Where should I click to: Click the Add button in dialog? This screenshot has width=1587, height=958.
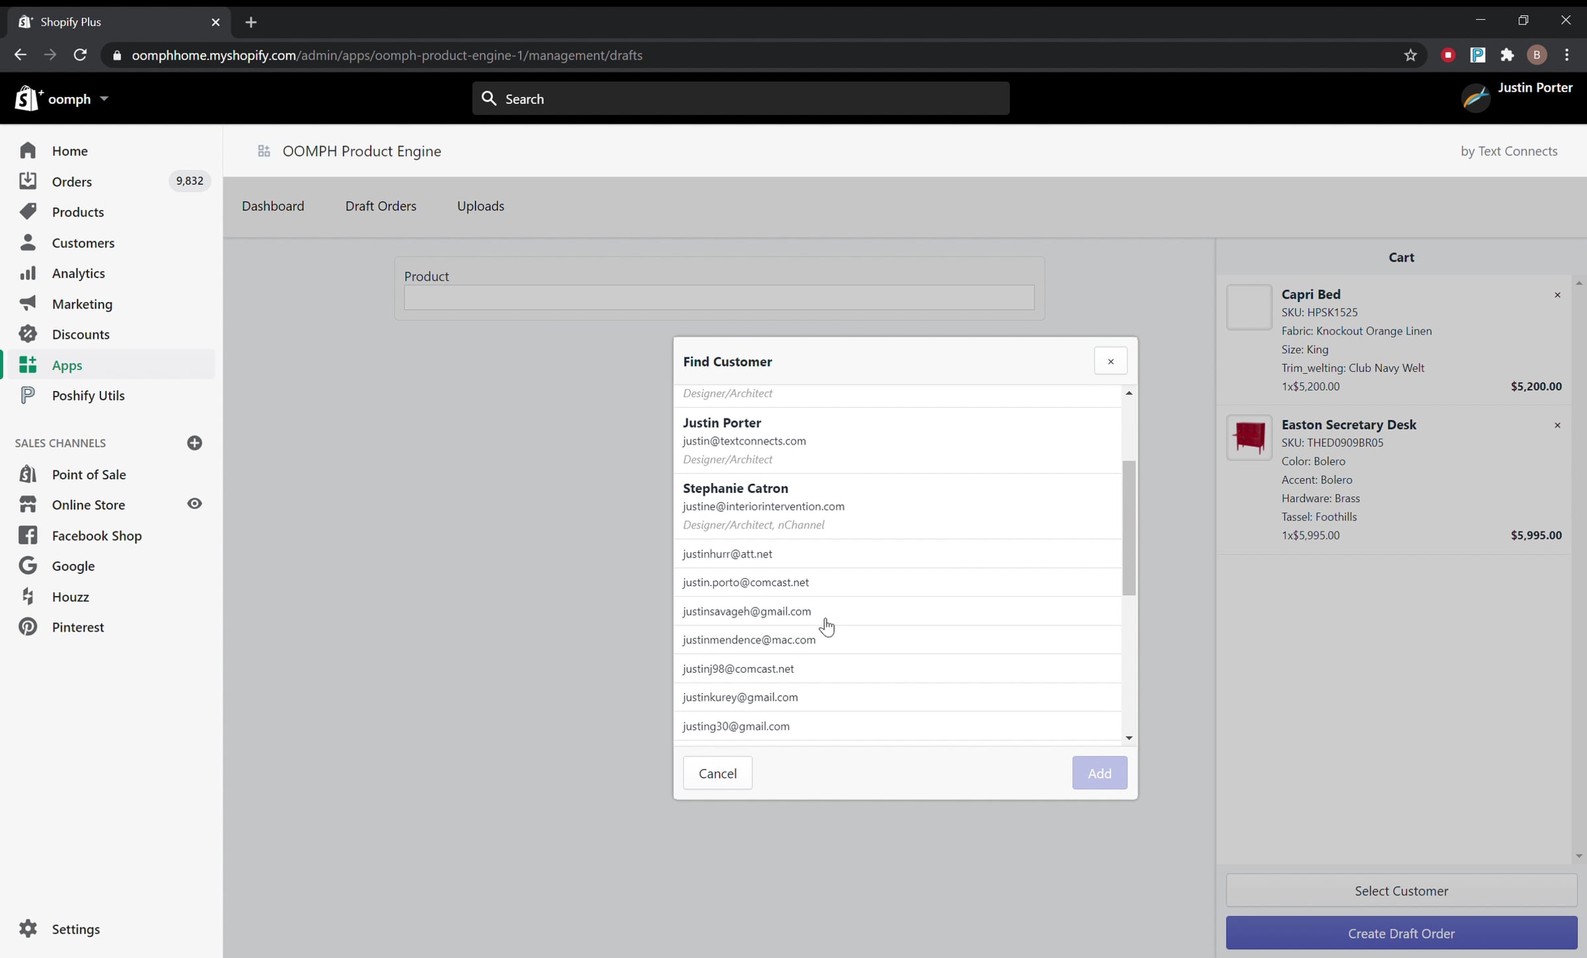[1100, 773]
